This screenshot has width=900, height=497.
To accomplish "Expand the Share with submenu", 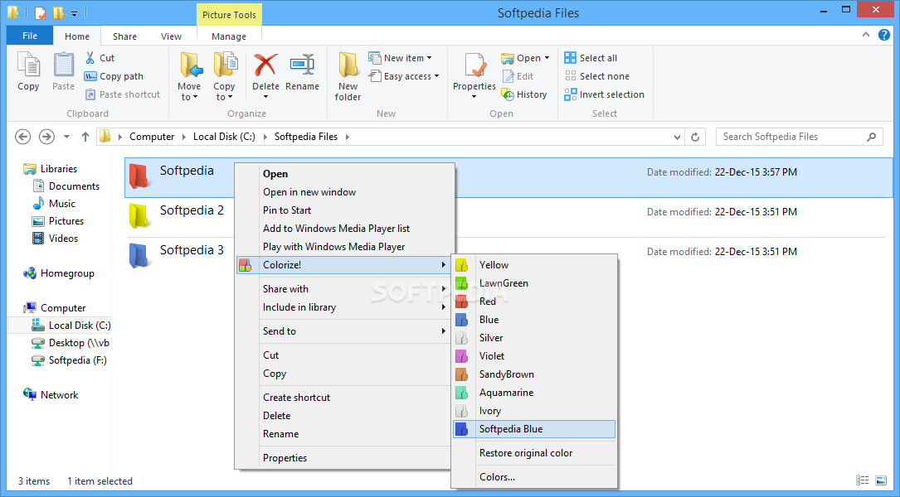I will (444, 289).
